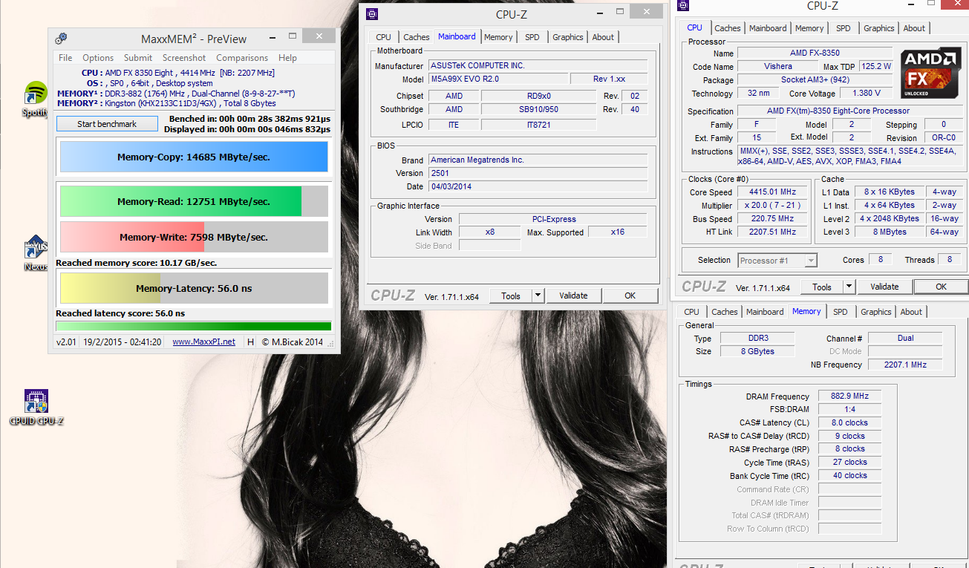This screenshot has height=568, width=969.
Task: Click the Memory-Latency result bar
Action: [x=194, y=288]
